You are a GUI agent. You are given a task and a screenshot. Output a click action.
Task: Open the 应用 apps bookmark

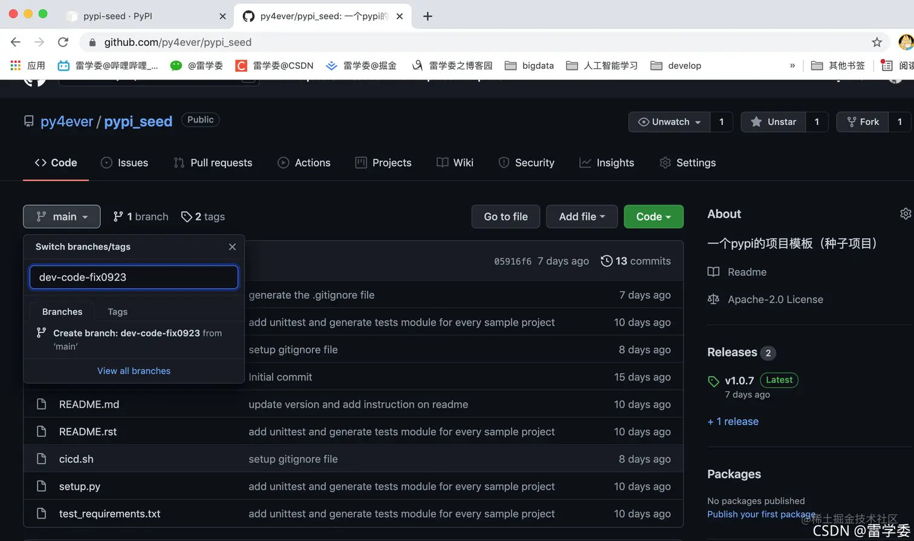(28, 65)
